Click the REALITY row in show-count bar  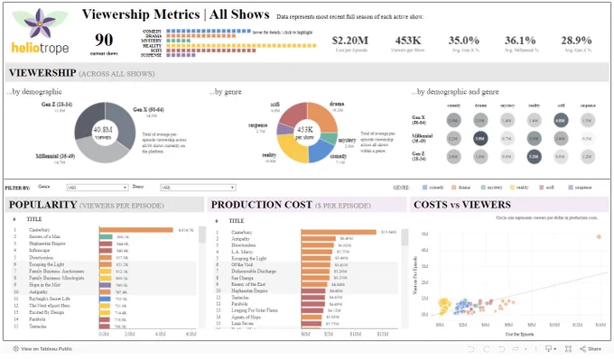[241, 46]
